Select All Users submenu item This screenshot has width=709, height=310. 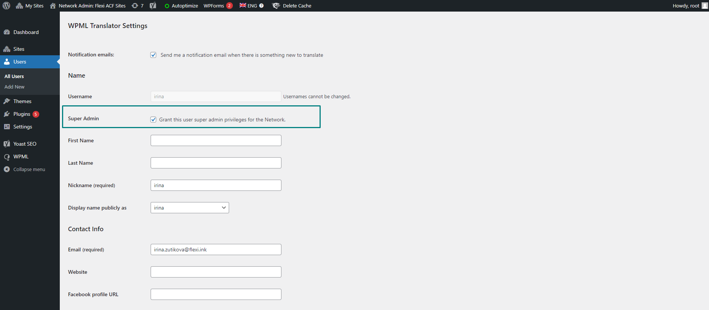[14, 76]
